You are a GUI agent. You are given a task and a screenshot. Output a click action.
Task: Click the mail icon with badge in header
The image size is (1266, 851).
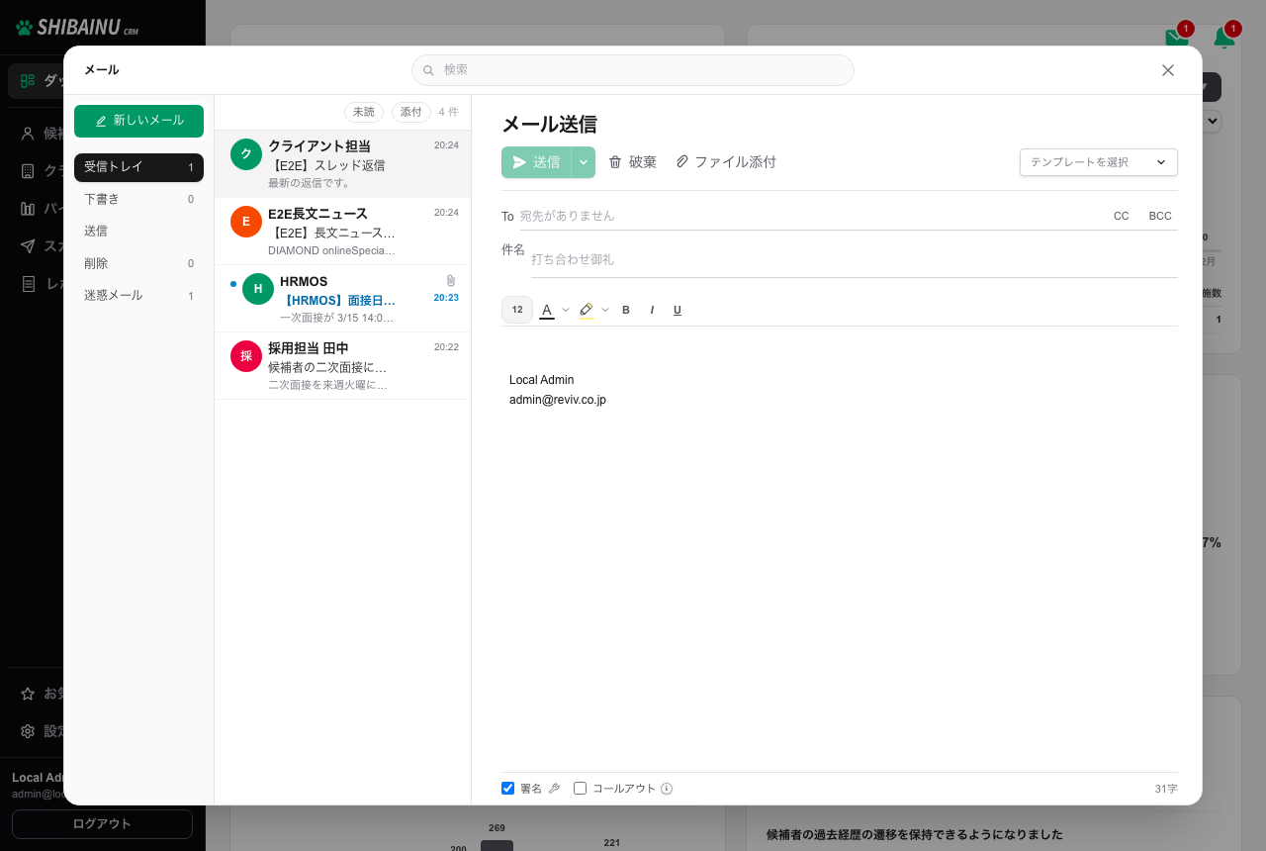coord(1177,38)
